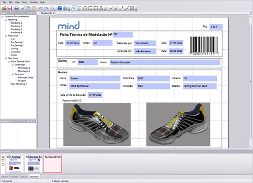Select the second rectangle tool with handles
The width and height of the screenshot is (253, 183).
coord(96,8)
